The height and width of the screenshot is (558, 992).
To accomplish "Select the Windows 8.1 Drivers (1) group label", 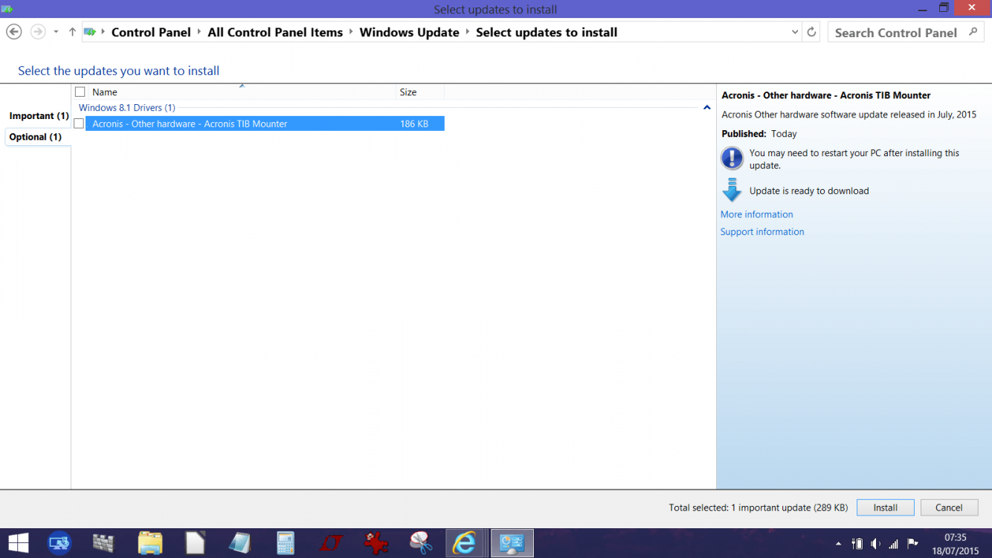I will (127, 108).
